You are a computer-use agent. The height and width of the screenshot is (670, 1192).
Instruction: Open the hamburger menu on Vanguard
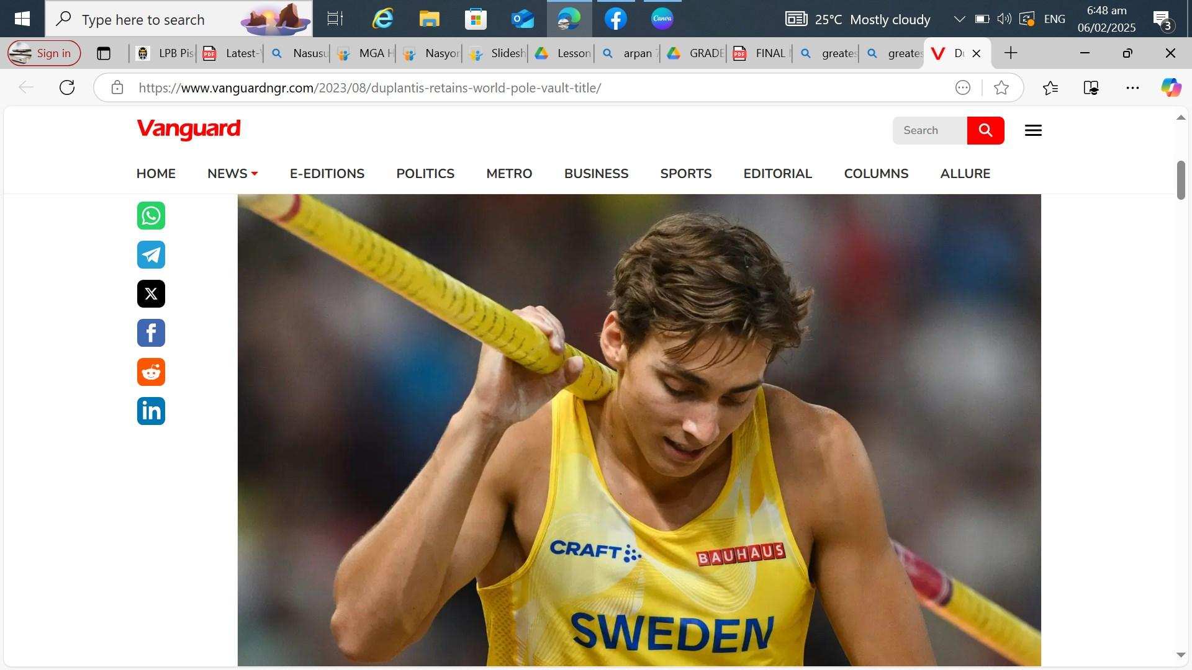coord(1033,130)
